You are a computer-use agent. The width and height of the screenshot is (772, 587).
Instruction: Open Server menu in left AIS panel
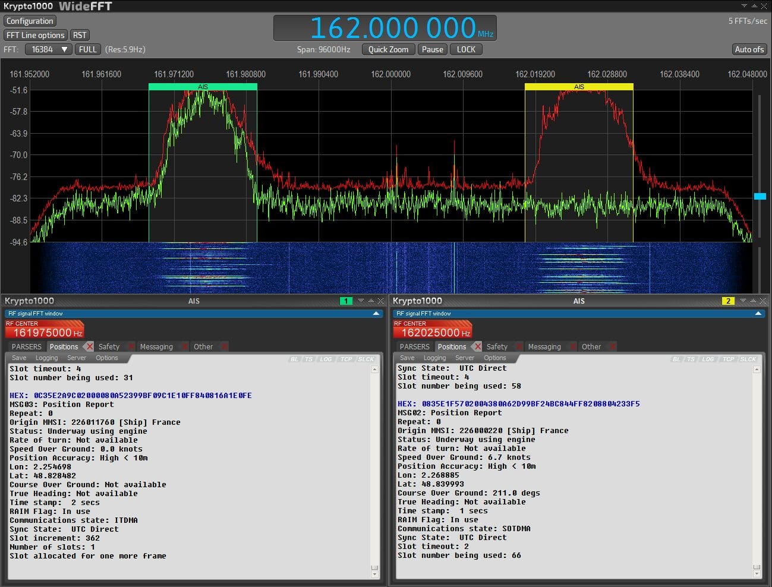(77, 358)
